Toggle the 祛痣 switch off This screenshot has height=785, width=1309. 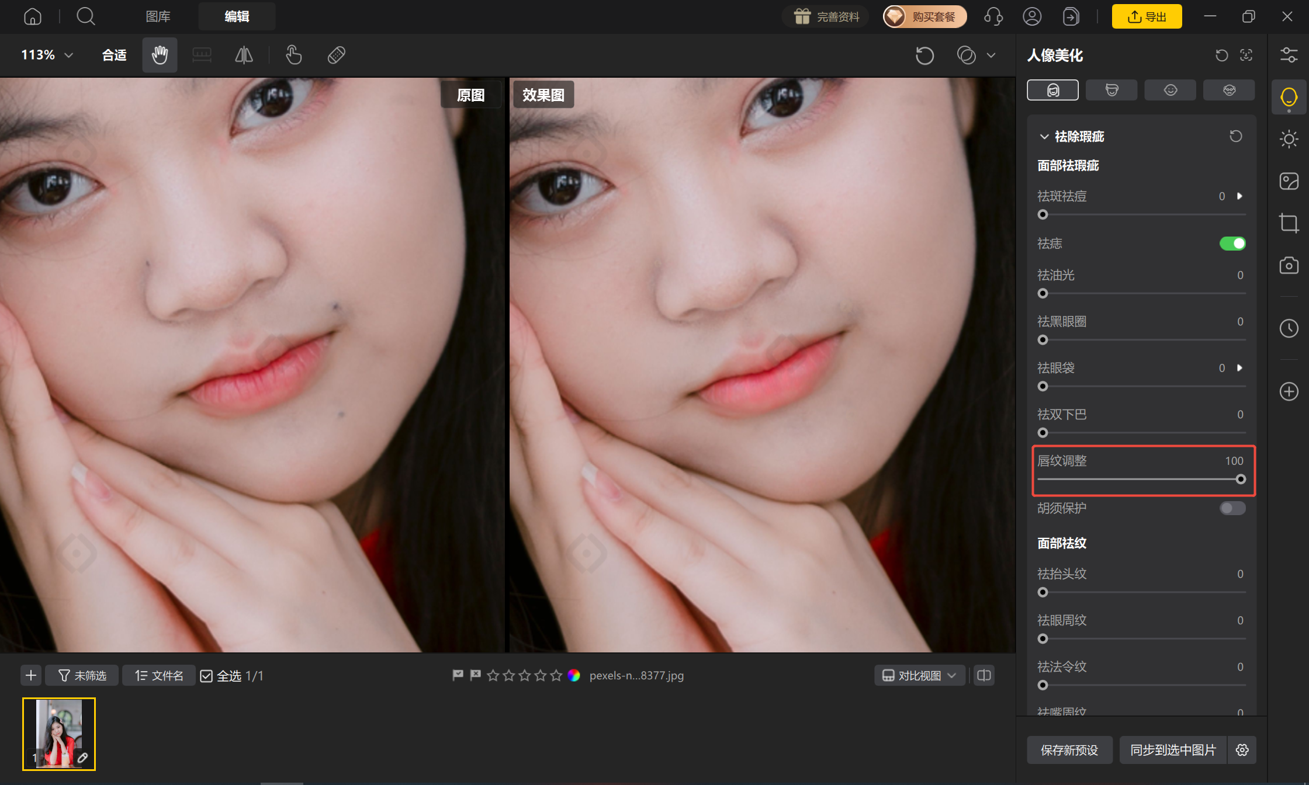tap(1232, 244)
